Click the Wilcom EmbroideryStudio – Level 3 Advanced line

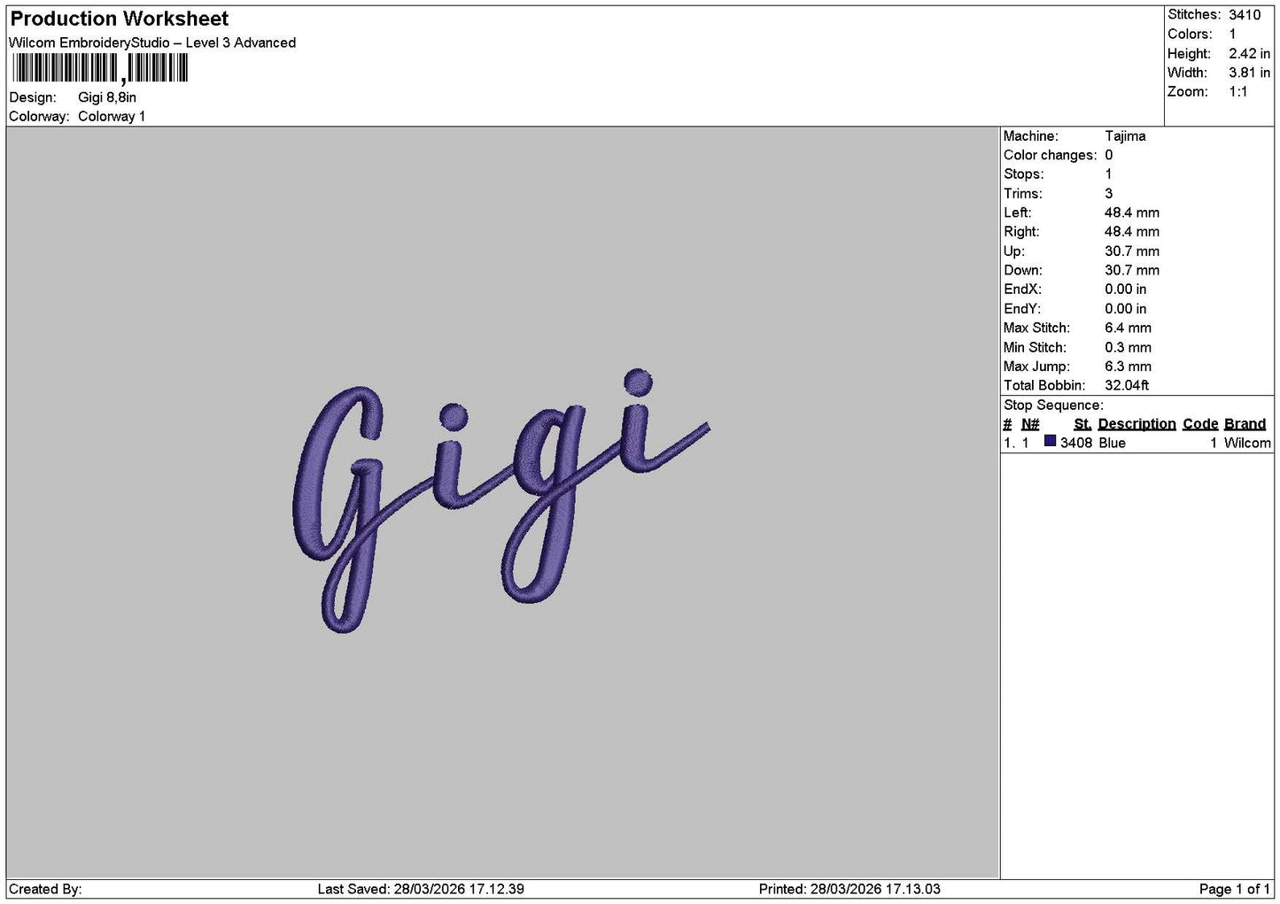pos(152,42)
